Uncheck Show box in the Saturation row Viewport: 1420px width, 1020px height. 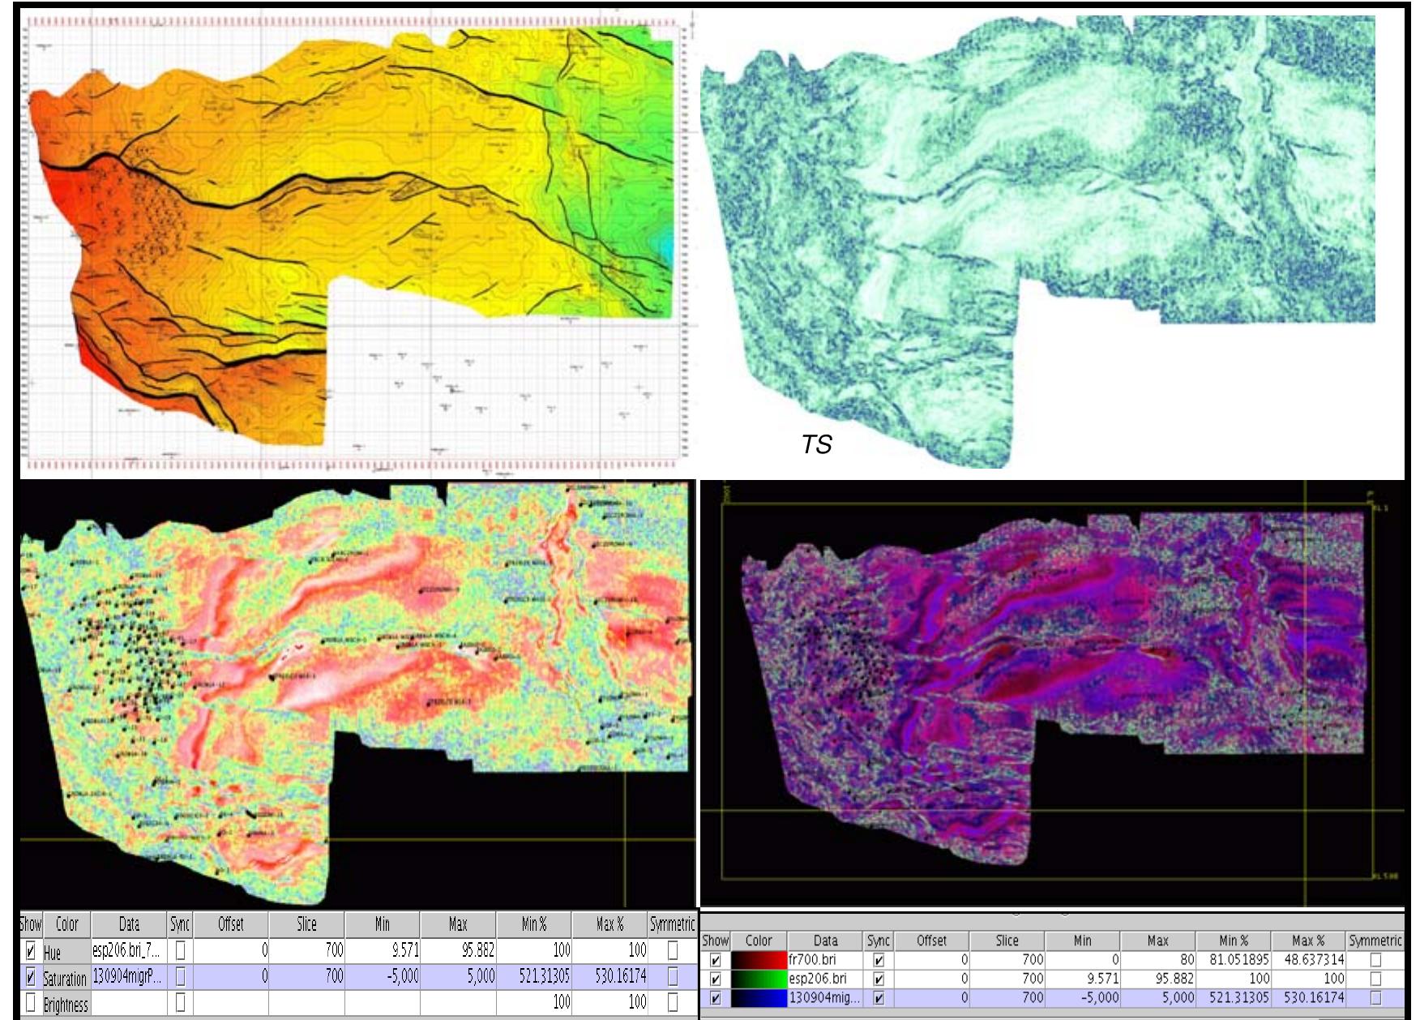(31, 977)
